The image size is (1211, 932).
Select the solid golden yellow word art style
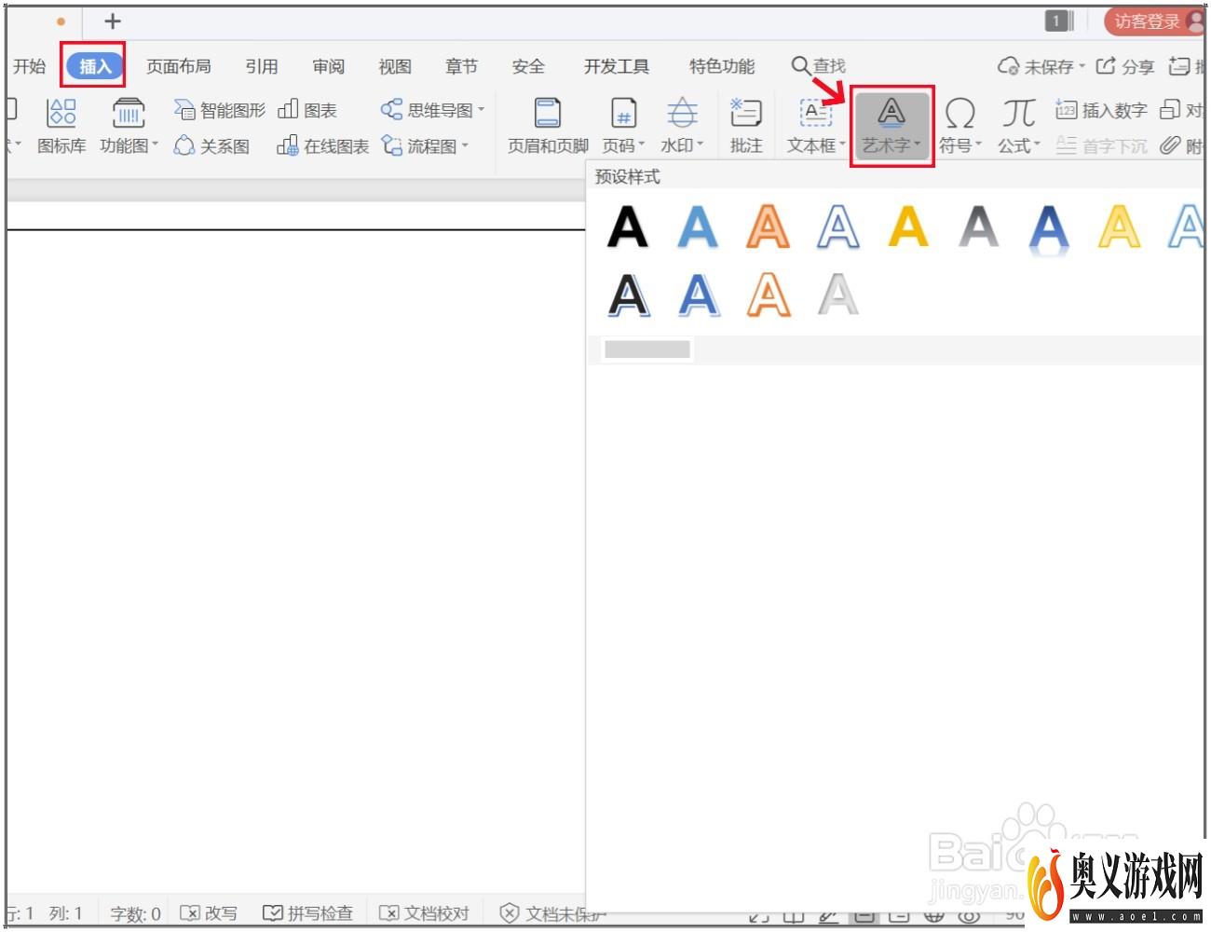(908, 226)
